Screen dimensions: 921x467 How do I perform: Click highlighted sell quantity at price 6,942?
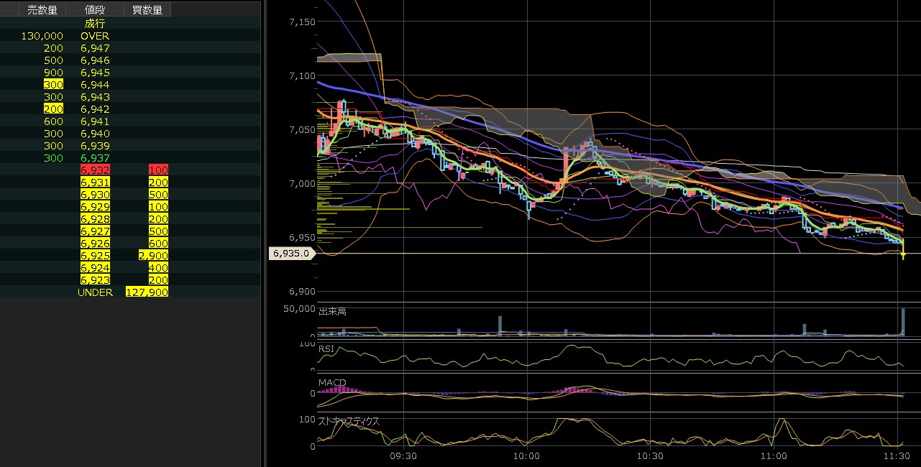(x=54, y=109)
